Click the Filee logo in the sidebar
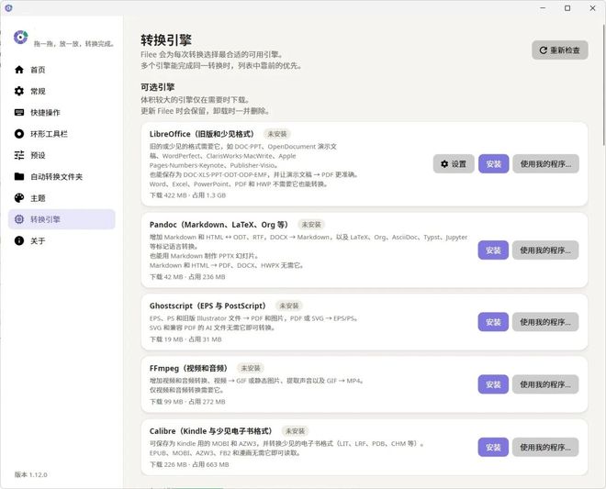Viewport: 606px width, 489px height. pyautogui.click(x=20, y=37)
